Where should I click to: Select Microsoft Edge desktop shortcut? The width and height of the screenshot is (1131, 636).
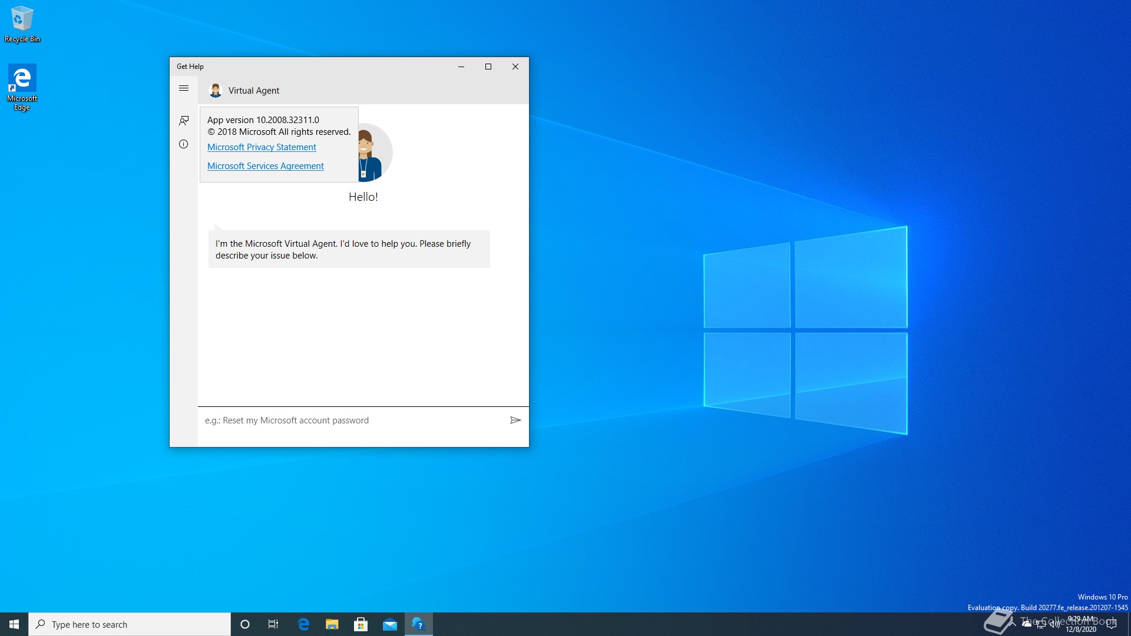22,87
